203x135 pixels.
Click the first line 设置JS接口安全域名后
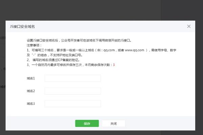click(x=79, y=40)
